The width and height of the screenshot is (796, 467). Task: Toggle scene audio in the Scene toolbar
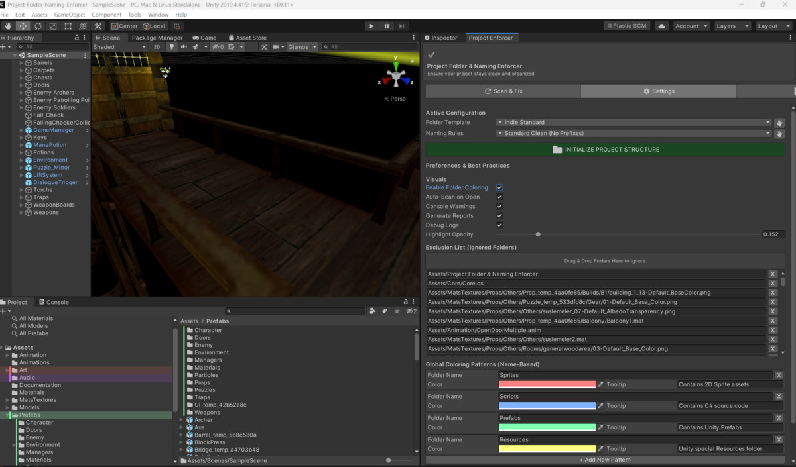click(184, 46)
